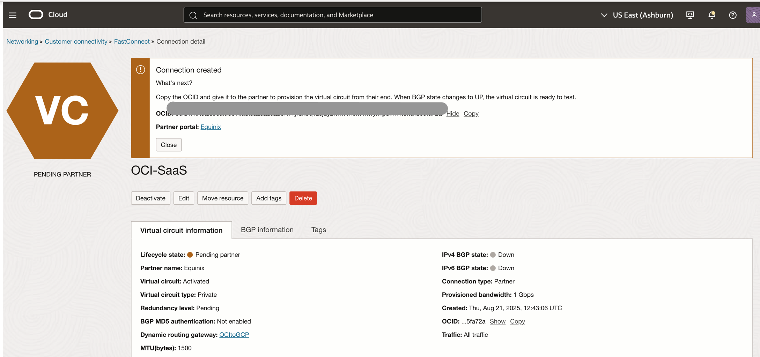Image resolution: width=760 pixels, height=357 pixels.
Task: Open the OCItoGCP dynamic routing gateway
Action: click(x=234, y=334)
